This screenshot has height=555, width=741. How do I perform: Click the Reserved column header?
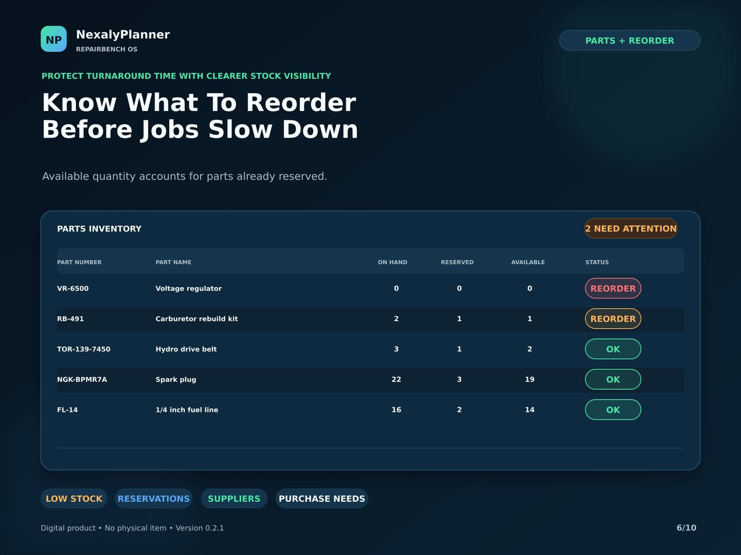pos(457,262)
